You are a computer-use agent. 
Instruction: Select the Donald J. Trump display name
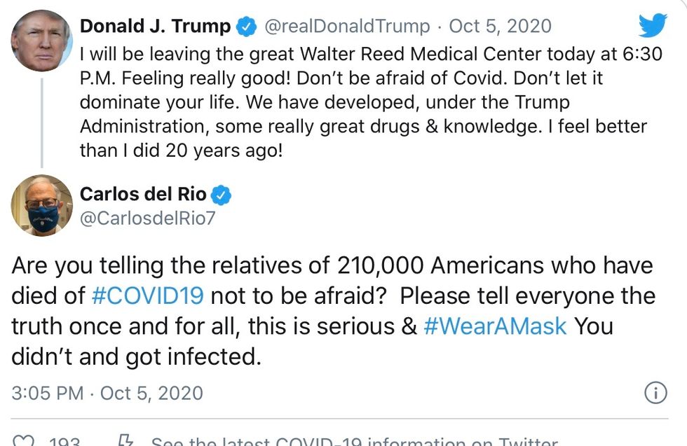155,26
